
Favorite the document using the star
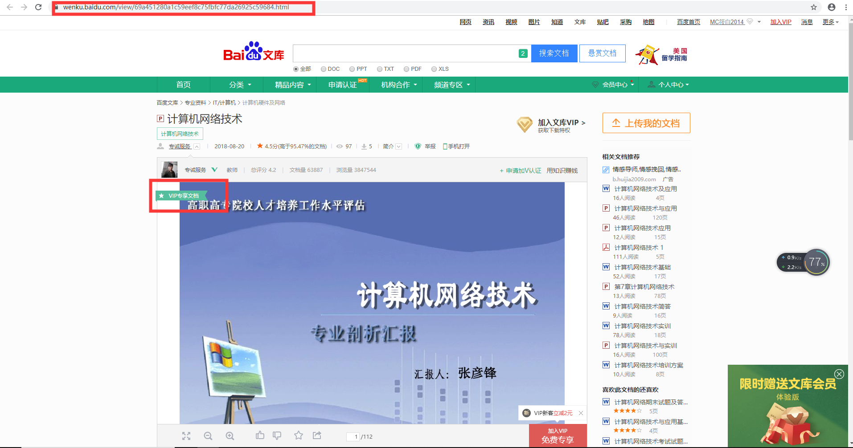pos(298,436)
